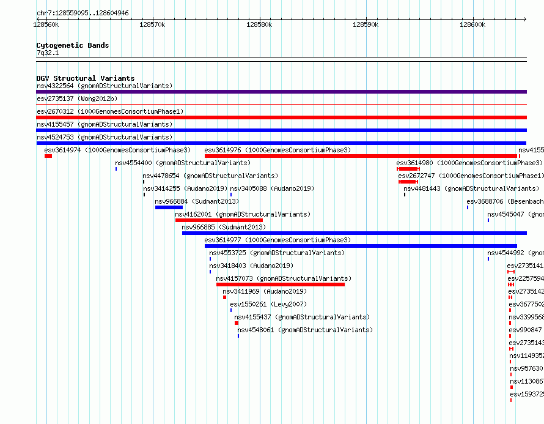This screenshot has height=424, width=544.
Task: Click the nsv4481443 variant label
Action: (x=471, y=188)
